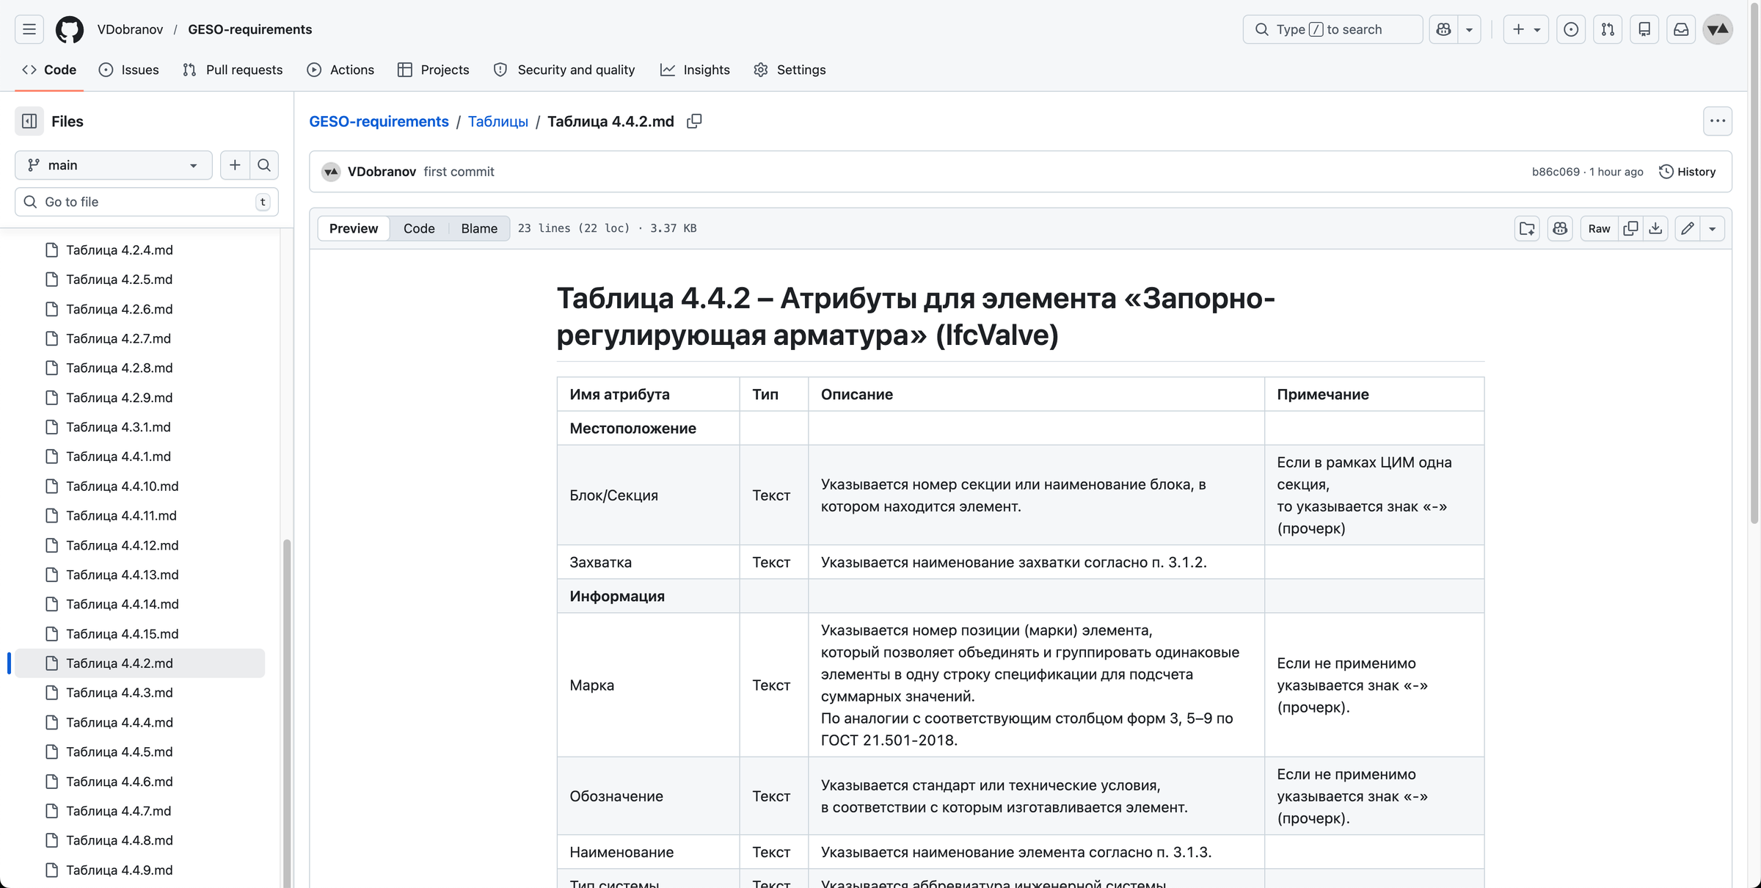
Task: Edit this file with the pencil icon
Action: click(1687, 228)
